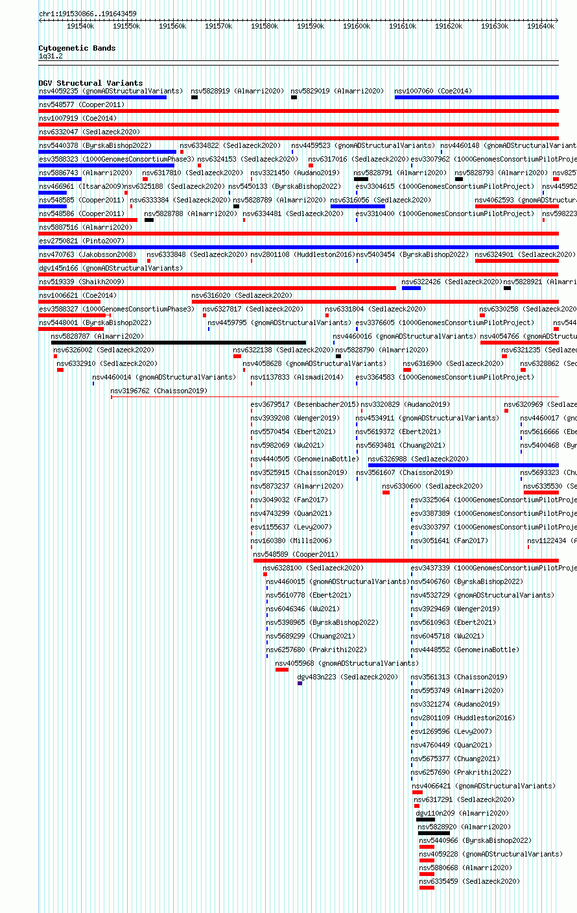This screenshot has width=577, height=913.
Task: Select nsv5448001 (ByrskaBishop2022) label
Action: (95, 323)
